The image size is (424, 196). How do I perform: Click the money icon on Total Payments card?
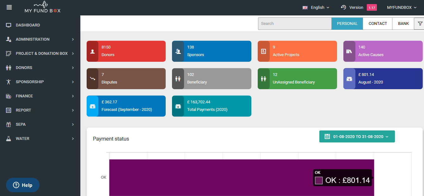(178, 106)
